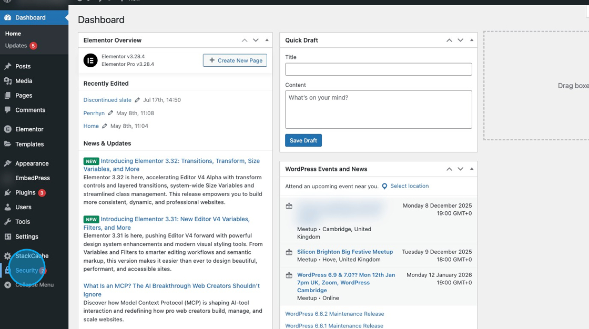
Task: Click the location pin icon
Action: [x=384, y=186]
